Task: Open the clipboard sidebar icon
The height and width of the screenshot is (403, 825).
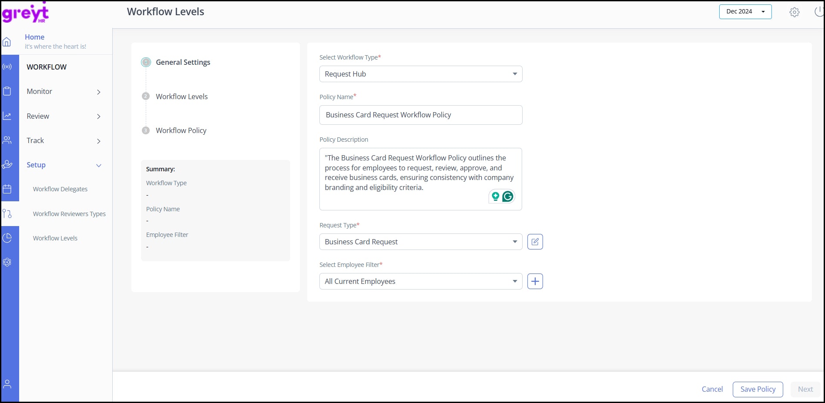Action: pos(7,91)
